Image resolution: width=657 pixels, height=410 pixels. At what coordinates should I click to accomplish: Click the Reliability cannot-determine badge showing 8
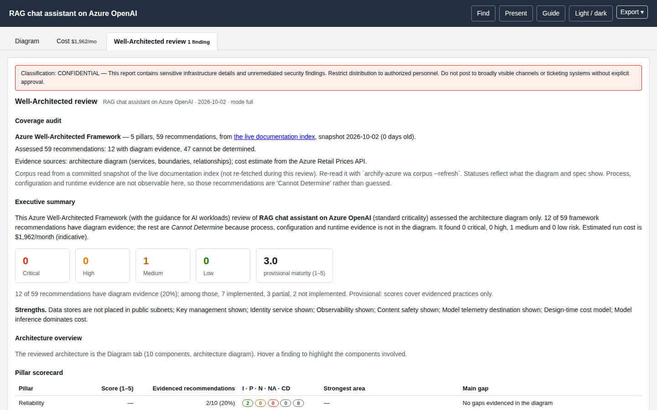click(x=298, y=403)
